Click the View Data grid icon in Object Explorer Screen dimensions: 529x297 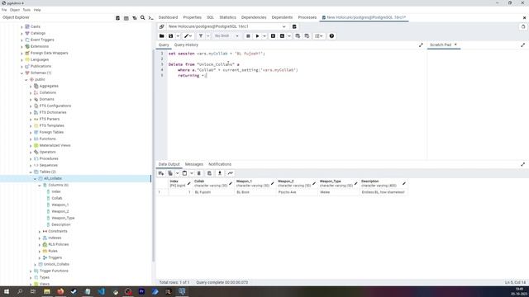click(126, 18)
